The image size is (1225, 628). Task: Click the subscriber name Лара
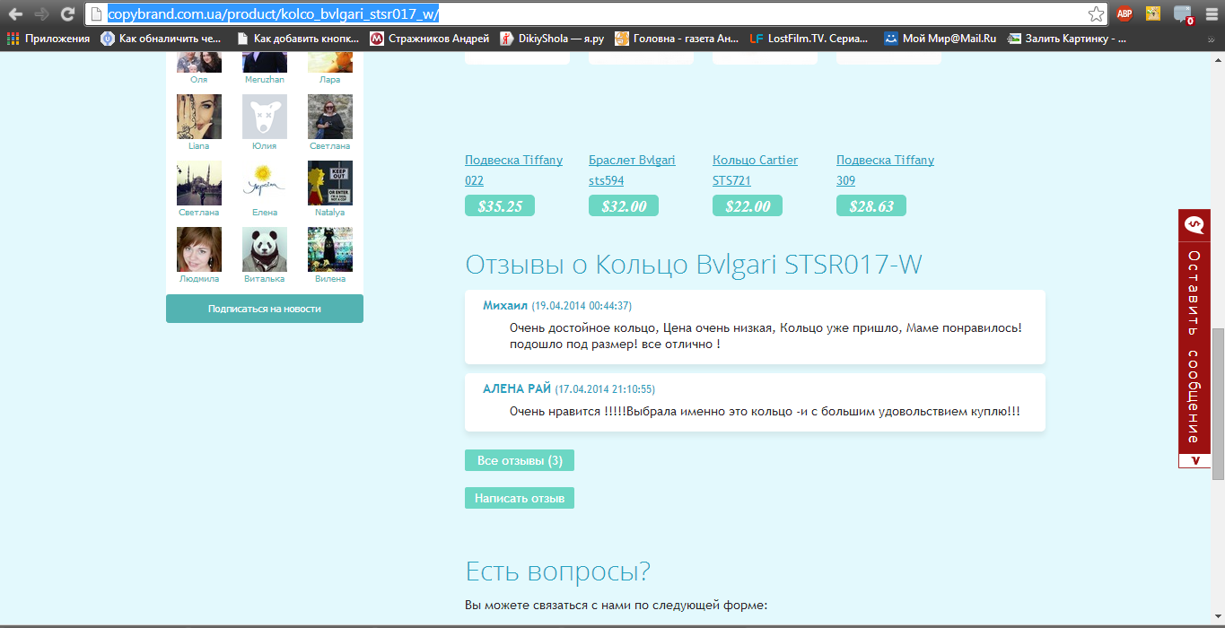(x=330, y=80)
